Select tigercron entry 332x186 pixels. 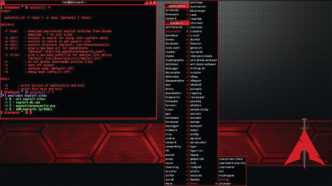click(x=197, y=151)
